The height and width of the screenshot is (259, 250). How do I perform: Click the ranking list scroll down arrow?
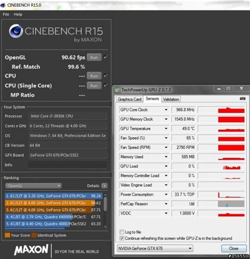[105, 227]
